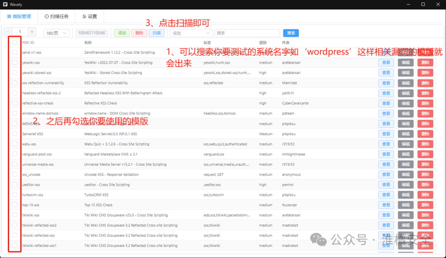The height and width of the screenshot is (258, 446).
Task: Click 查看 for xss-reflection-vulnerability row
Action: coord(386,83)
